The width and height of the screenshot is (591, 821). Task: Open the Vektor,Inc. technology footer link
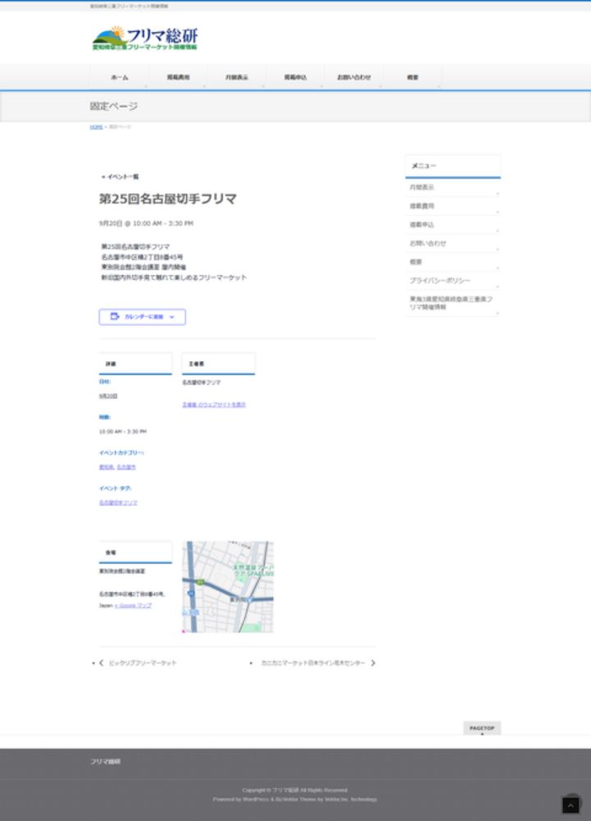click(351, 799)
